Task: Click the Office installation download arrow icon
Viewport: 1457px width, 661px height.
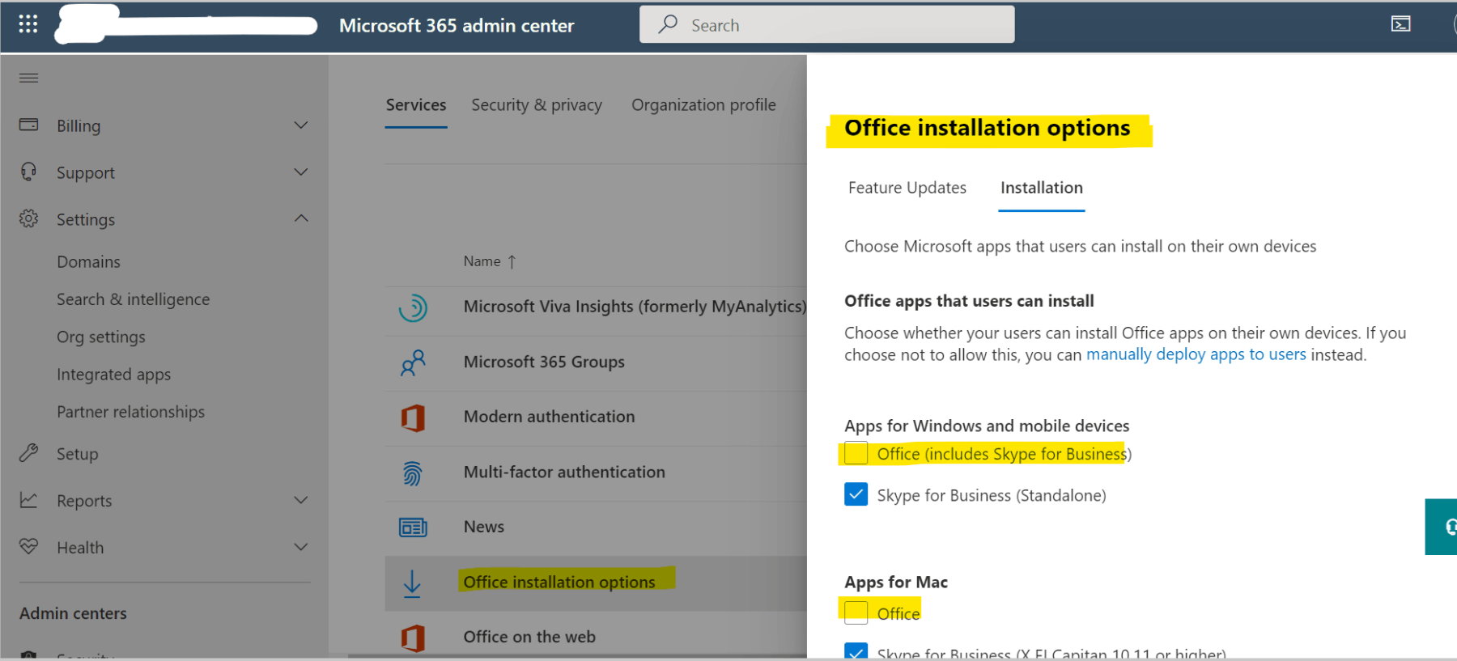Action: click(412, 583)
